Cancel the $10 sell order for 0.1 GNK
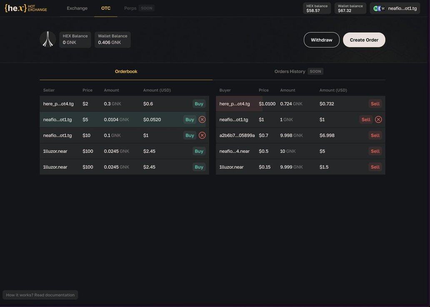The height and width of the screenshot is (307, 430). 202,135
